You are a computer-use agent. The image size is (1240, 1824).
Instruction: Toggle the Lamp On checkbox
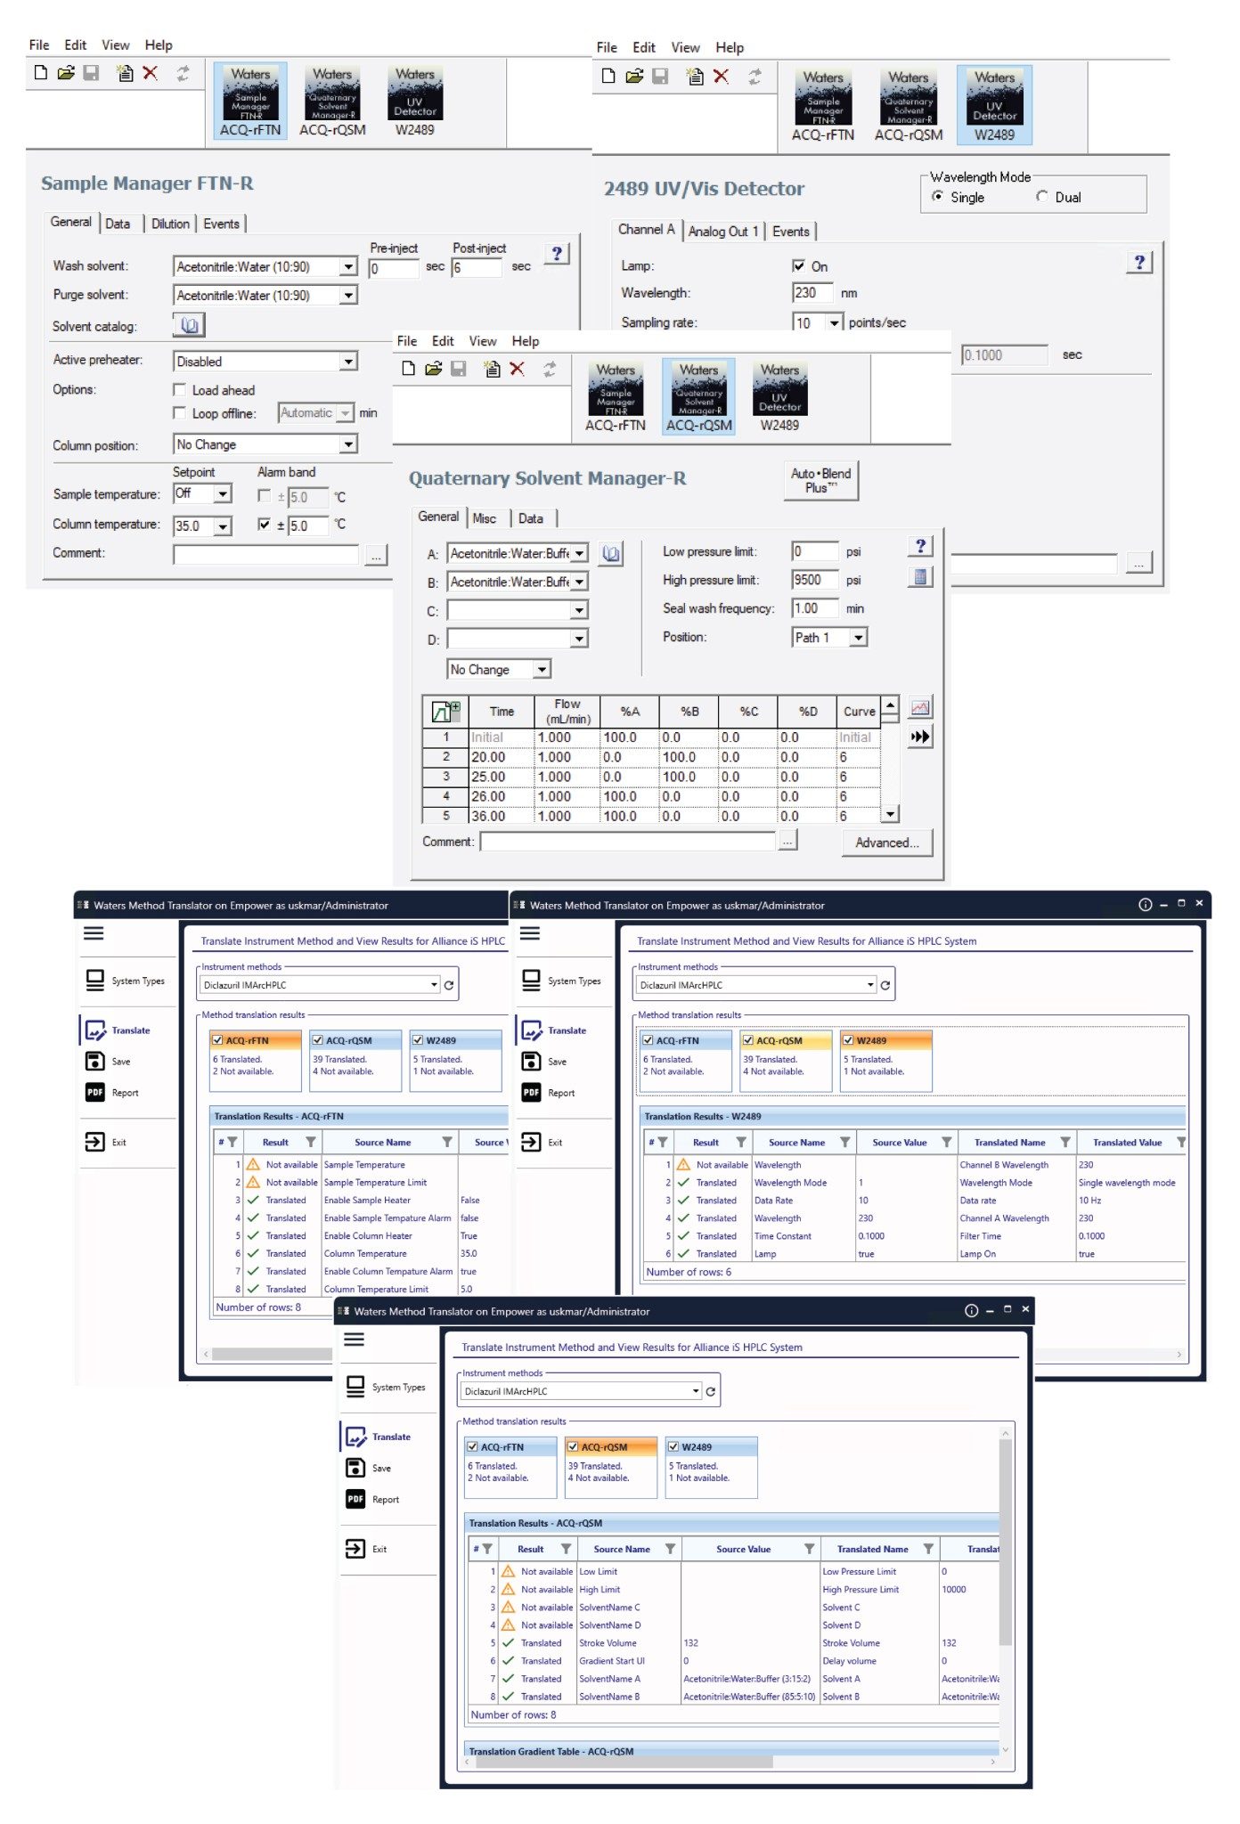coord(798,265)
